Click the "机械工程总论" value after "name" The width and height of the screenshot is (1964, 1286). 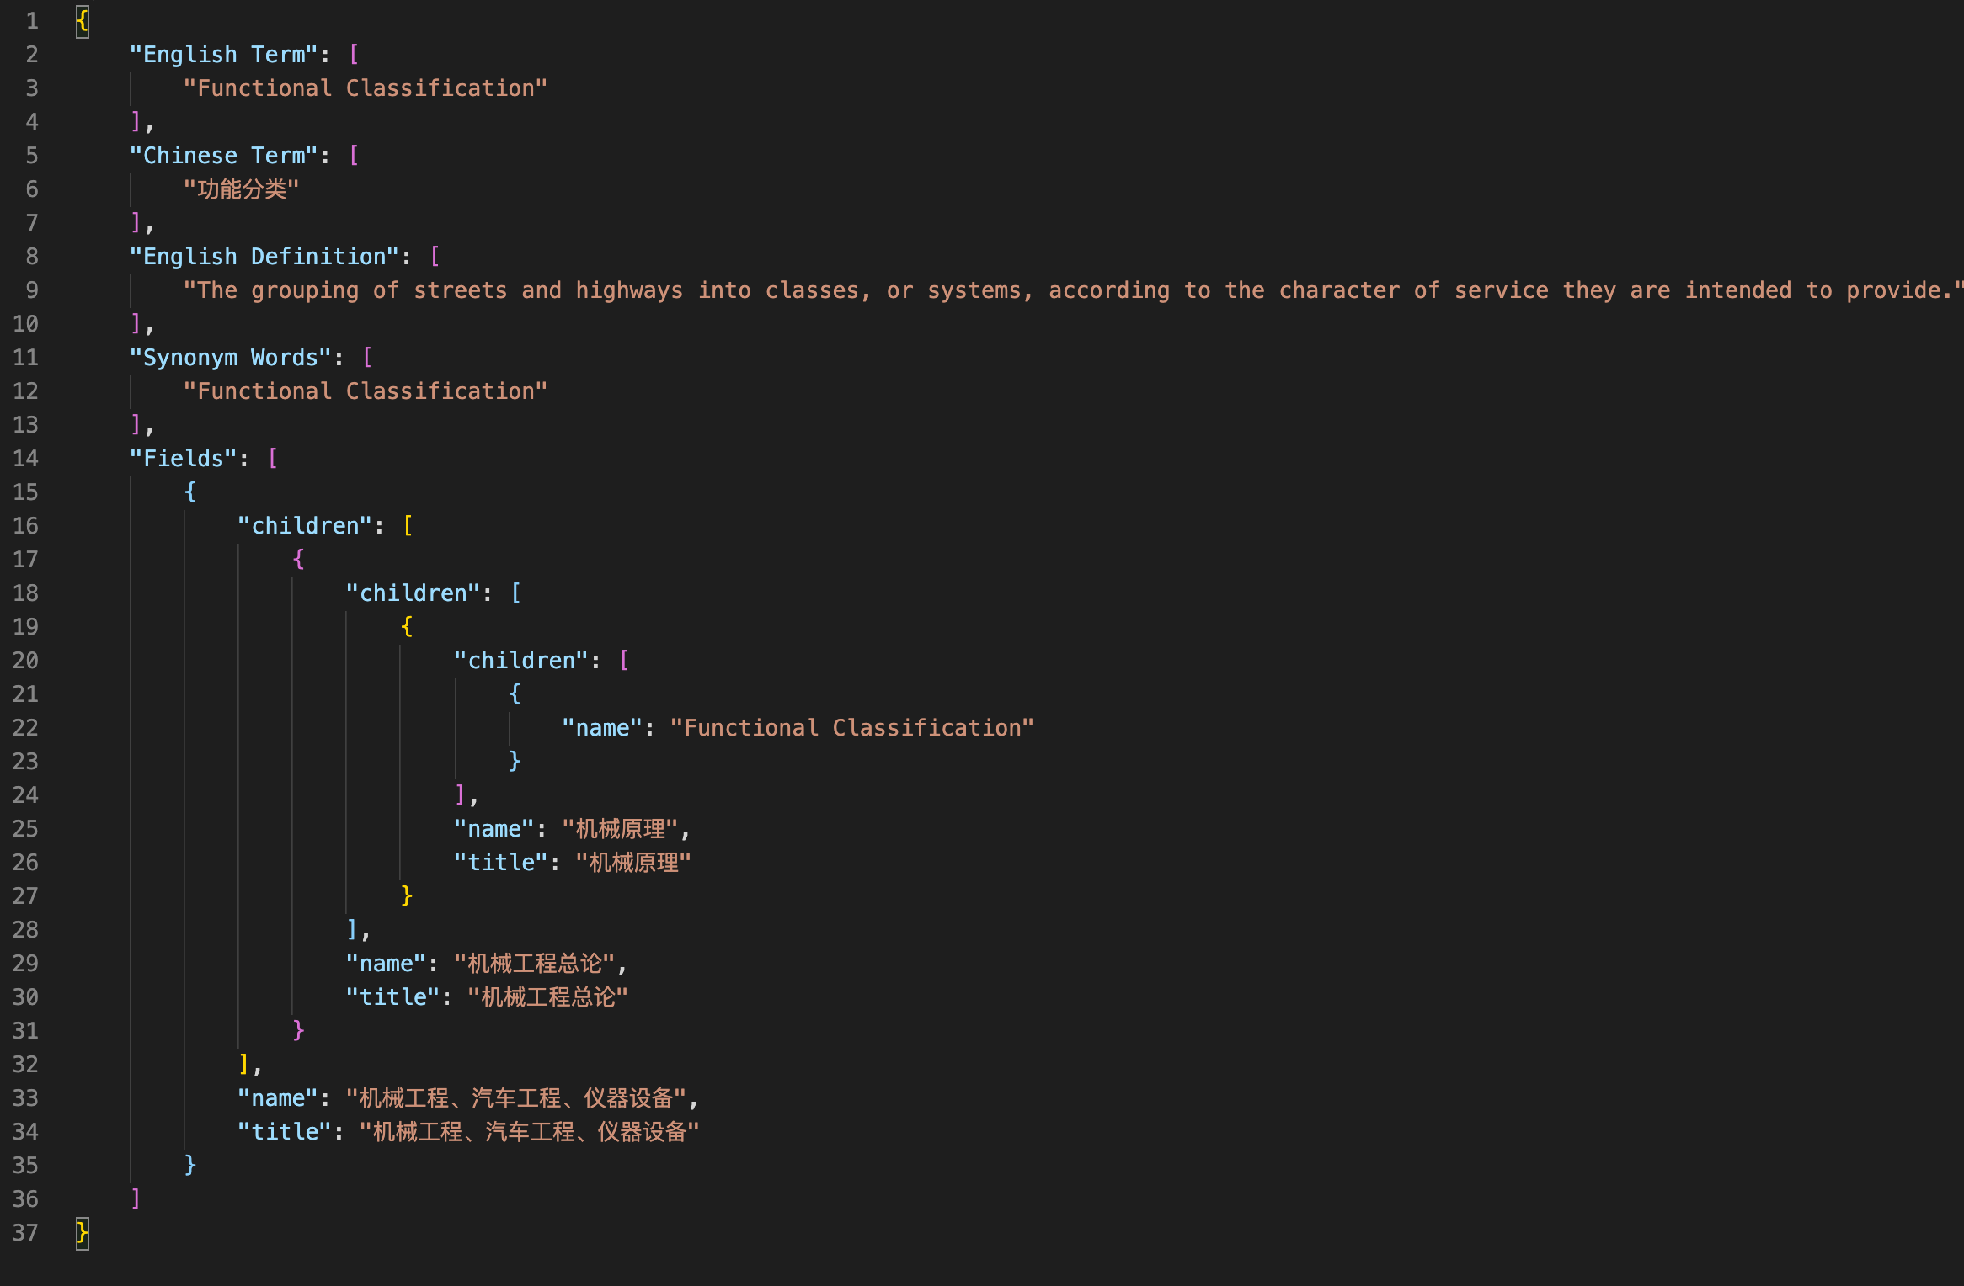pos(535,964)
